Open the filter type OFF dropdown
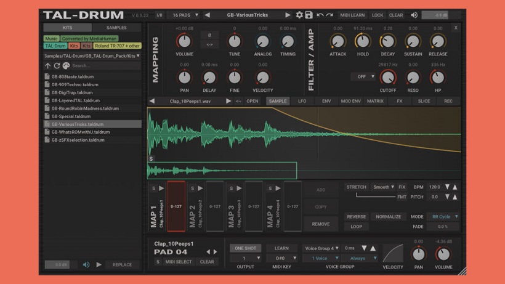Screen dimensions: 505x284 363,76
